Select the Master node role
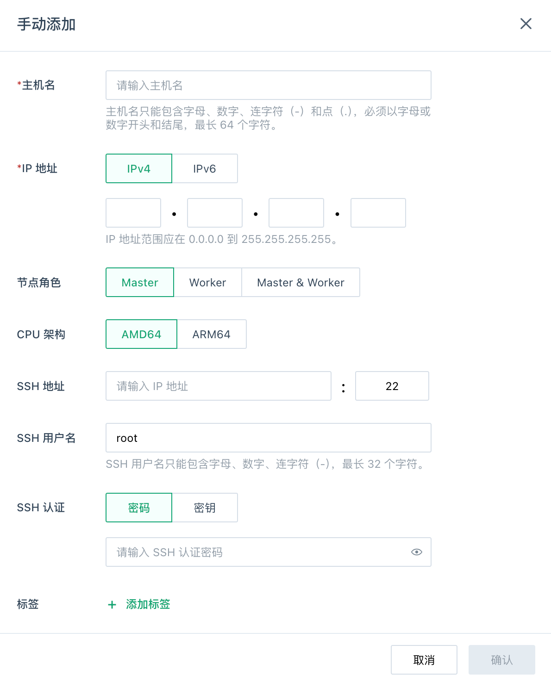The width and height of the screenshot is (551, 682). (139, 282)
